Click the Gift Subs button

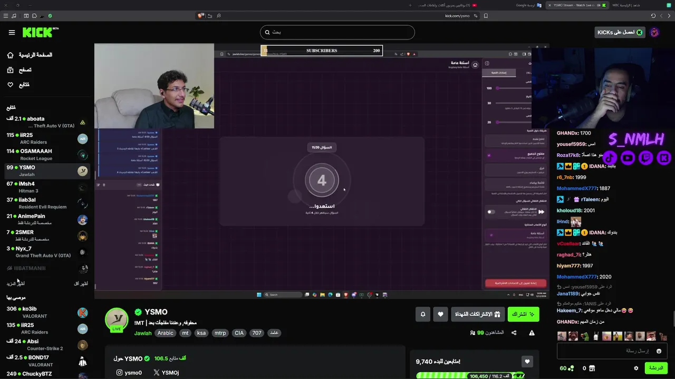click(x=477, y=314)
